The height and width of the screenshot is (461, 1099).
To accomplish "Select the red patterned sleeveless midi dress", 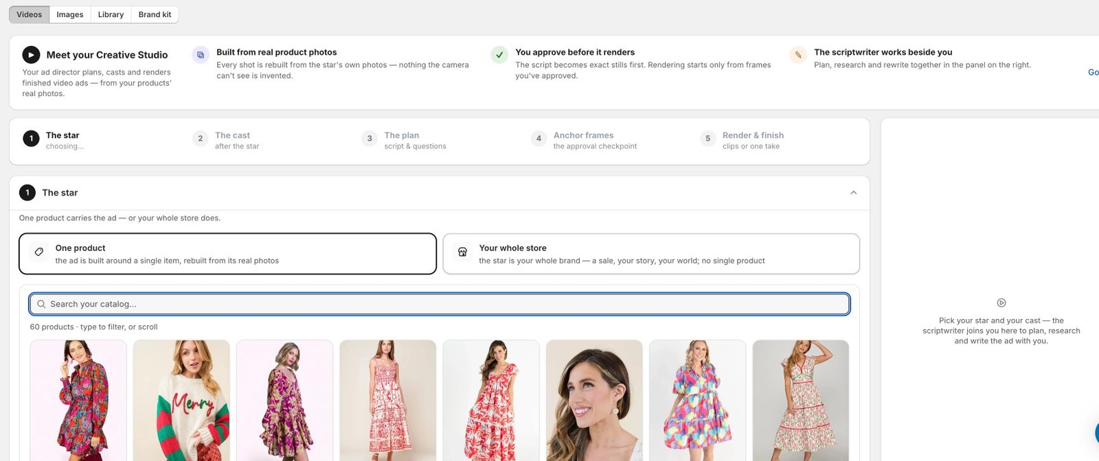I will [388, 401].
